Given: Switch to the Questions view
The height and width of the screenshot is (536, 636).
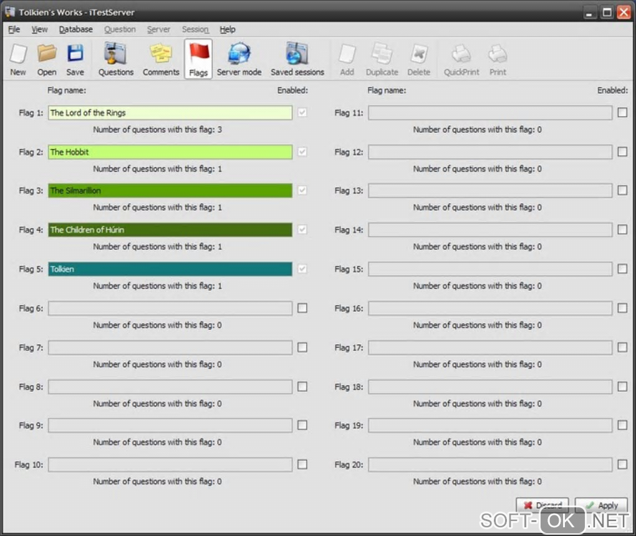Looking at the screenshot, I should (x=115, y=60).
